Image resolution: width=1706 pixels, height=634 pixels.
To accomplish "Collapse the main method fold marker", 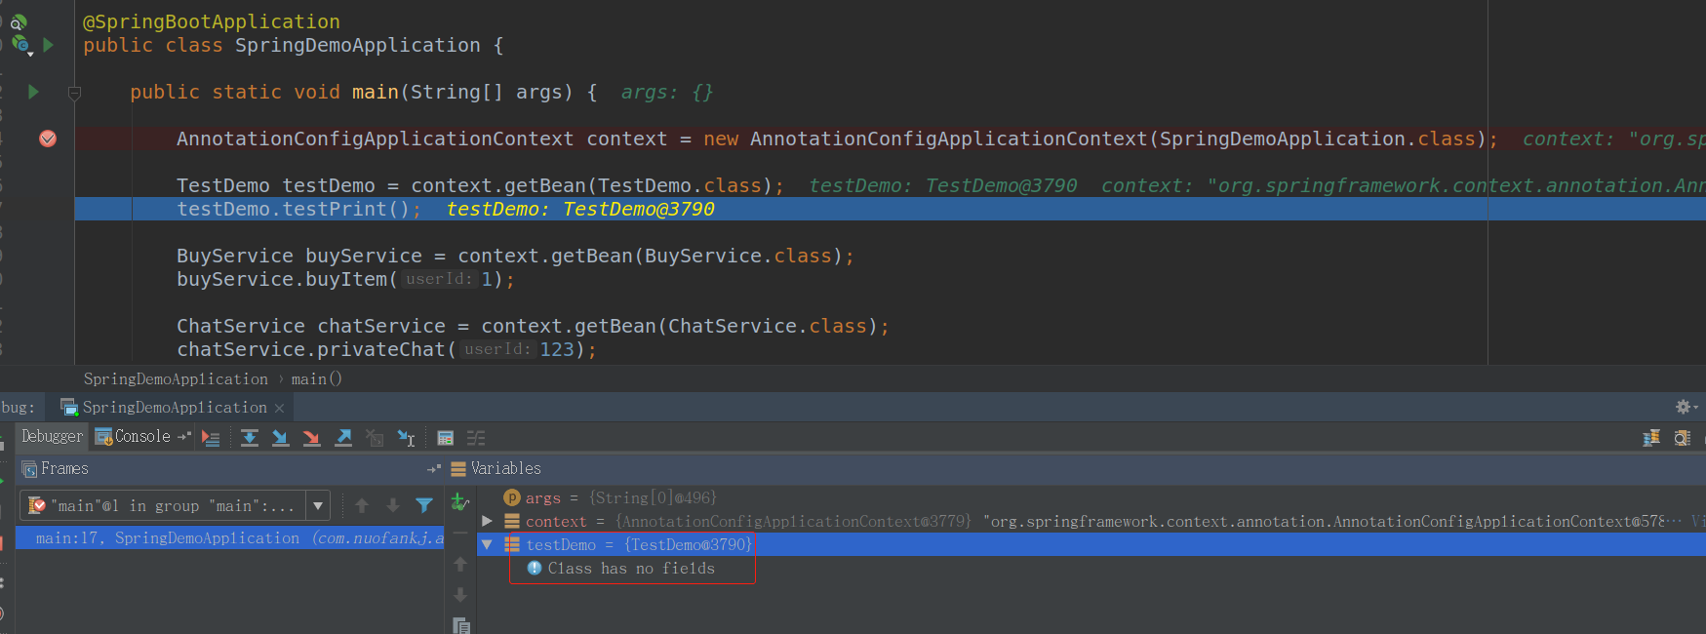I will (74, 93).
